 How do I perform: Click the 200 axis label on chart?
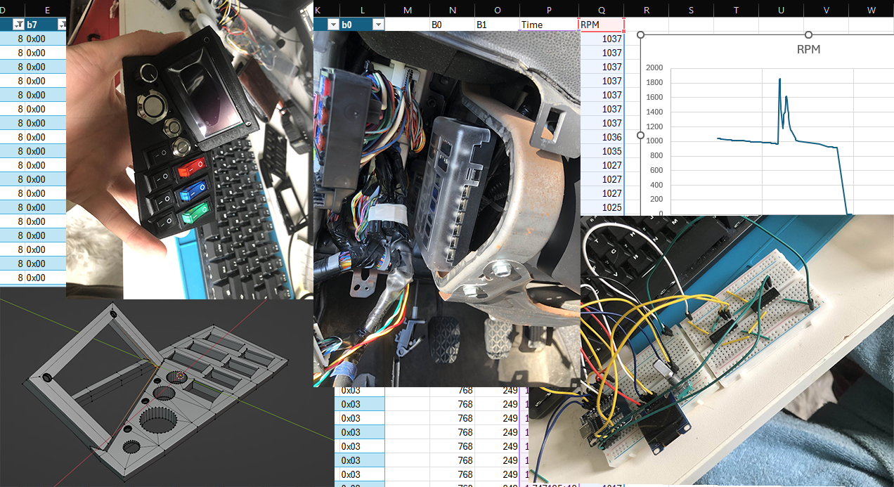point(656,200)
